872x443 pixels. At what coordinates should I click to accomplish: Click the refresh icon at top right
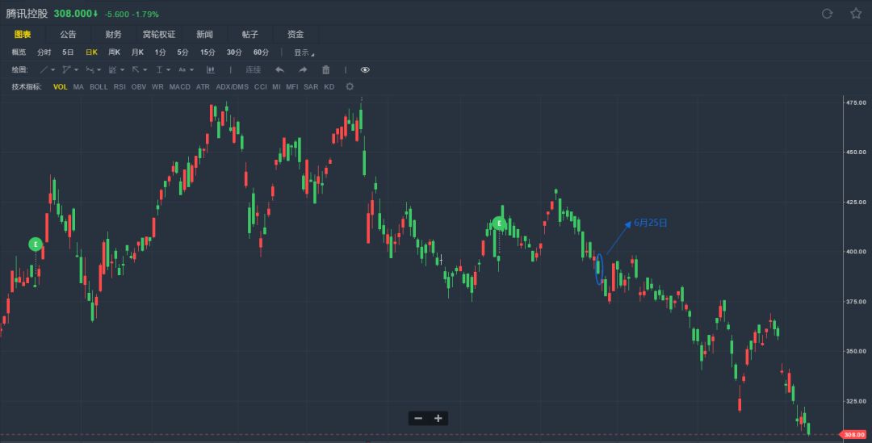point(827,14)
